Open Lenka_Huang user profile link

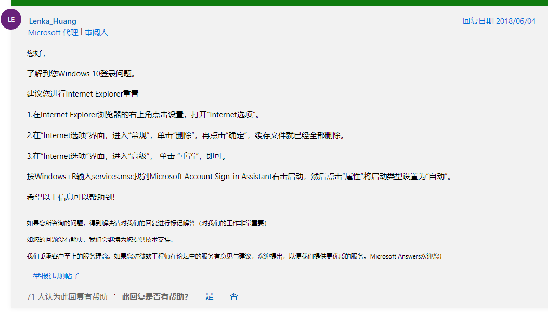coord(53,21)
